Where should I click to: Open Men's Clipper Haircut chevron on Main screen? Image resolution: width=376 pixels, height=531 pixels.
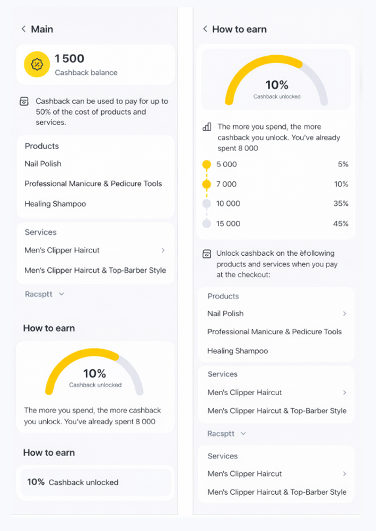click(x=163, y=250)
